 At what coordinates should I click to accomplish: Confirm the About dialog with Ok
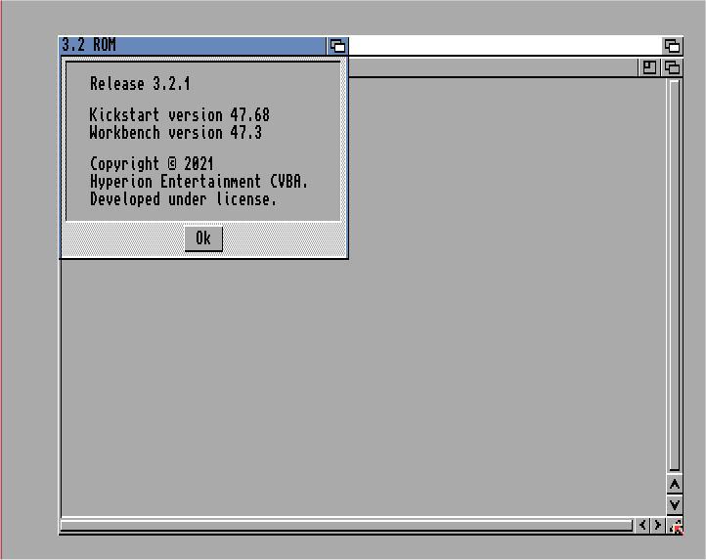[203, 238]
